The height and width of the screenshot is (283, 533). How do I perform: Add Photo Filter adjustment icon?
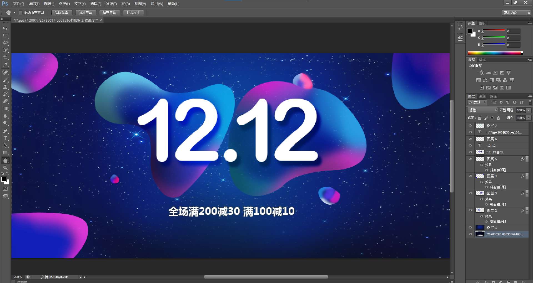tap(499, 80)
